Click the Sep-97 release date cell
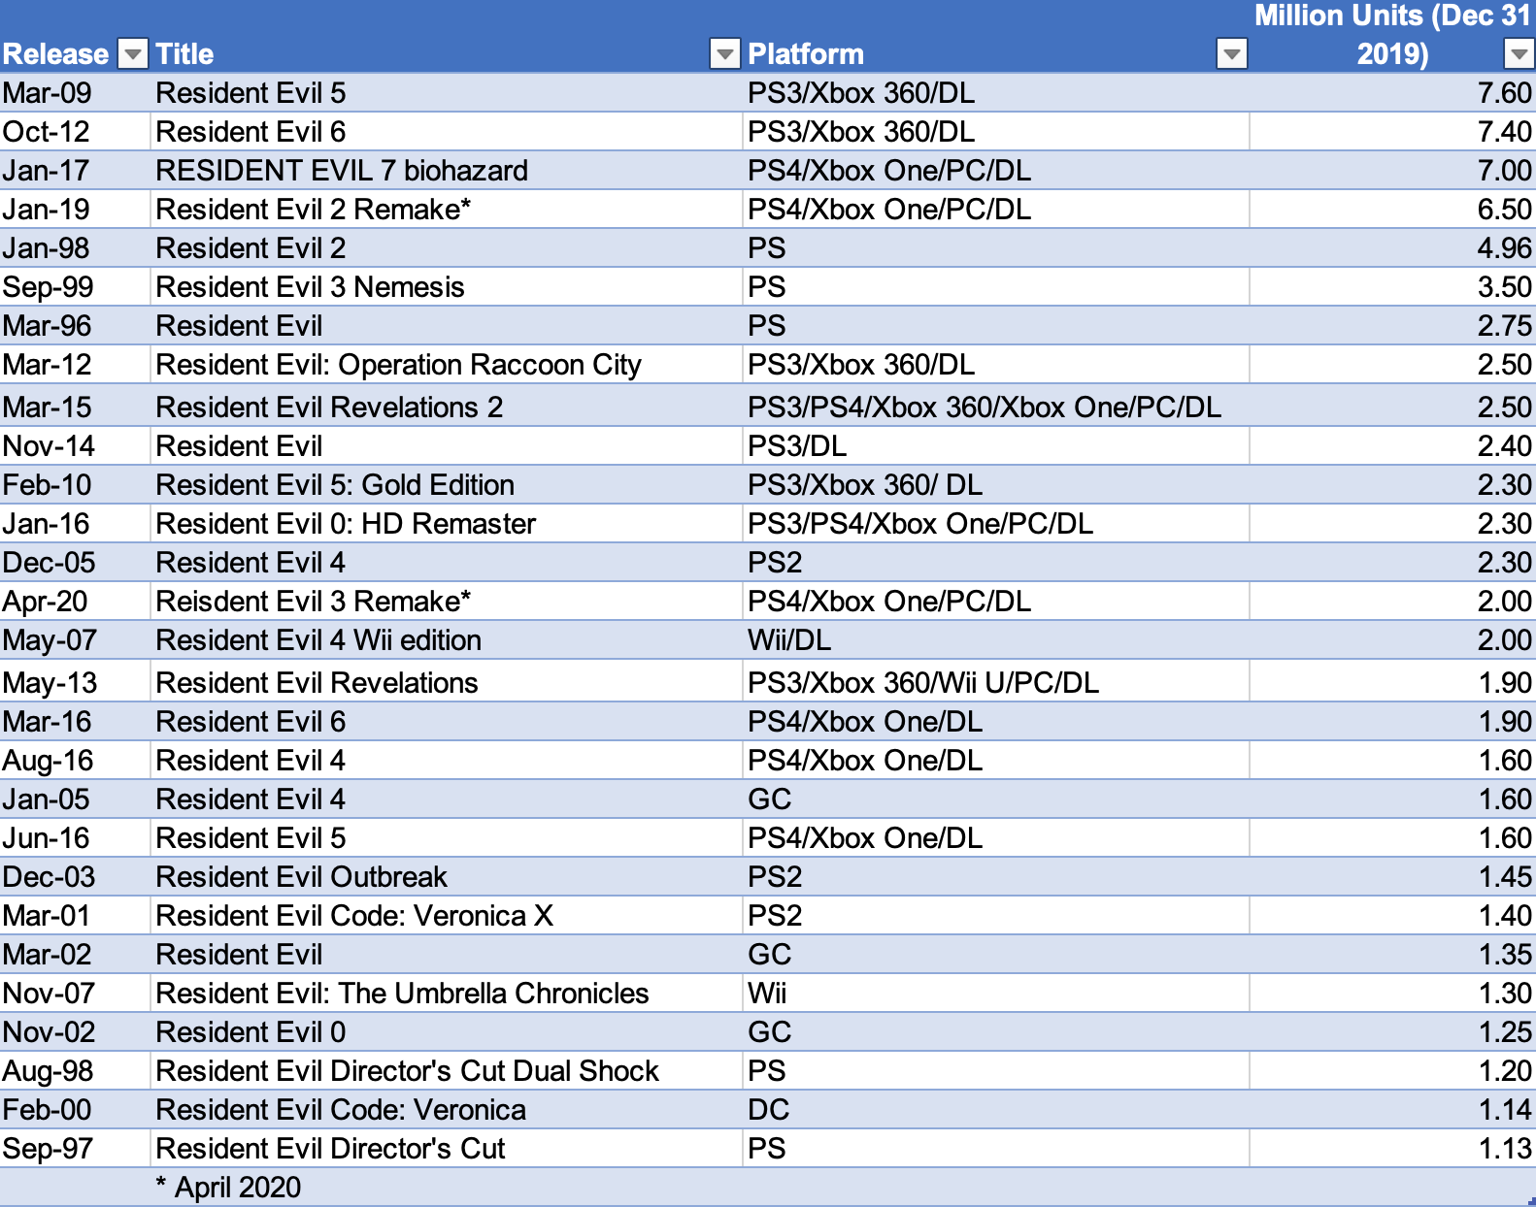1536x1207 pixels. click(49, 1149)
